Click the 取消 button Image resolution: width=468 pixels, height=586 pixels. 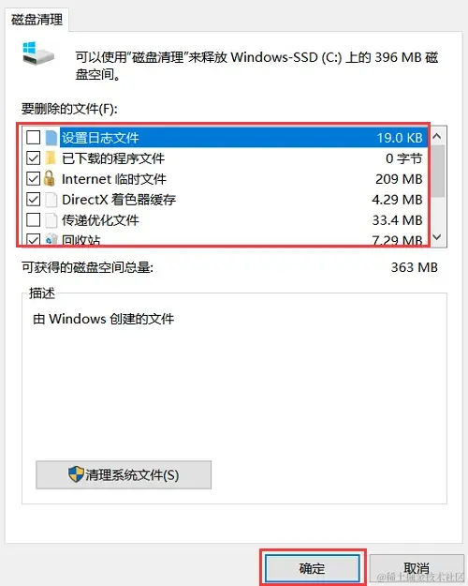coord(416,568)
